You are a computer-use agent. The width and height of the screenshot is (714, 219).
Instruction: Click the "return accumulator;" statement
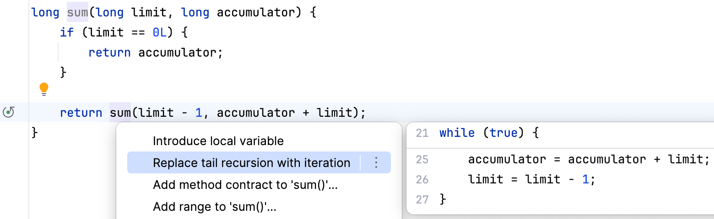155,52
